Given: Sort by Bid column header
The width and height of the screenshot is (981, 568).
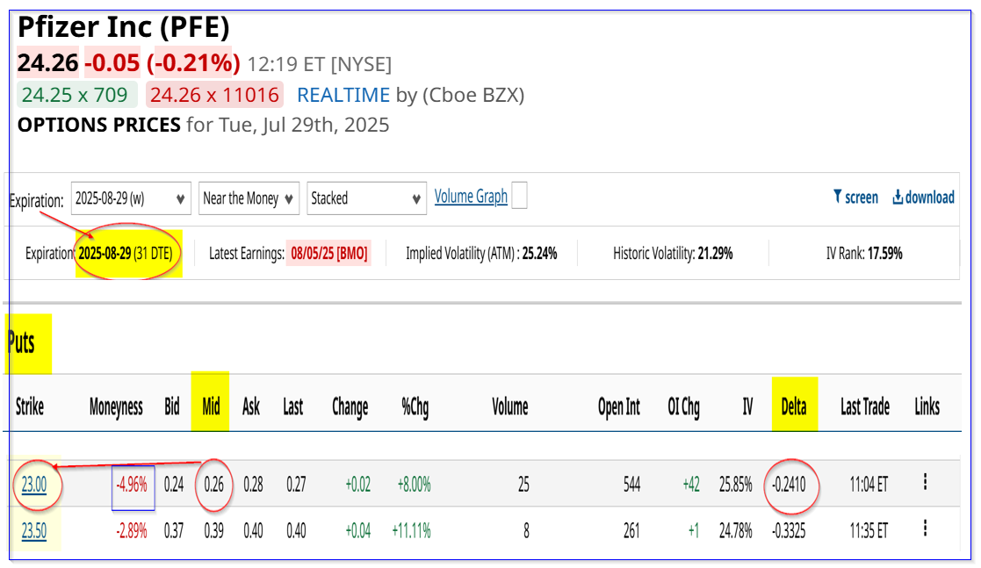Looking at the screenshot, I should tap(172, 406).
